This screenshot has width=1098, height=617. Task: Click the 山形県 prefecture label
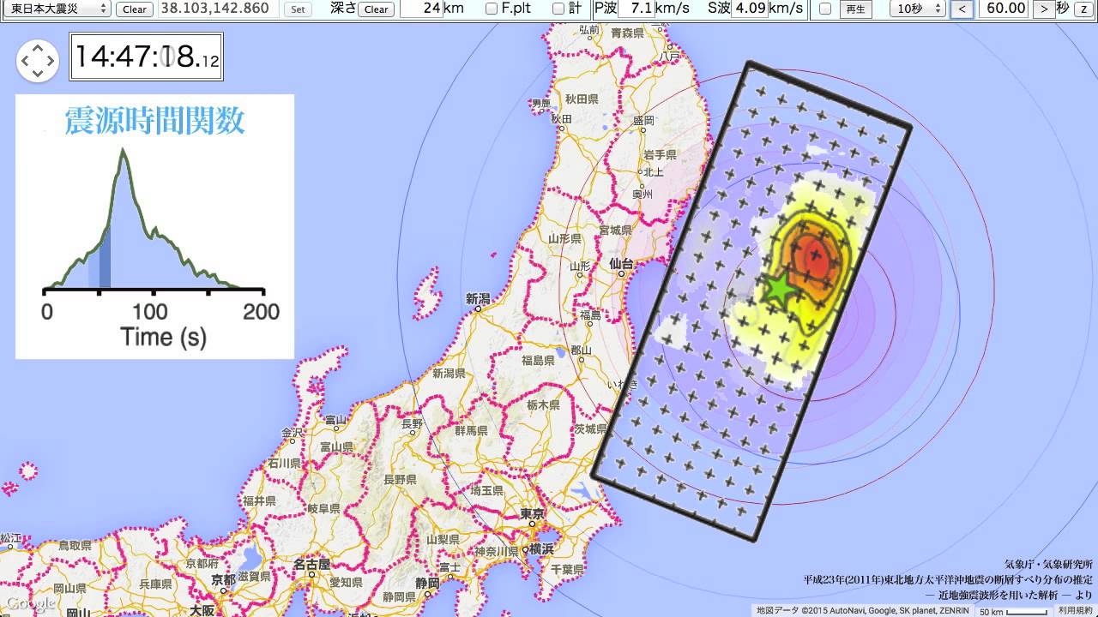coord(564,238)
